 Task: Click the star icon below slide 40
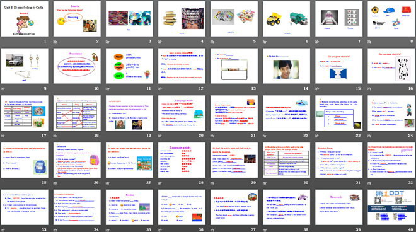click(369, 230)
